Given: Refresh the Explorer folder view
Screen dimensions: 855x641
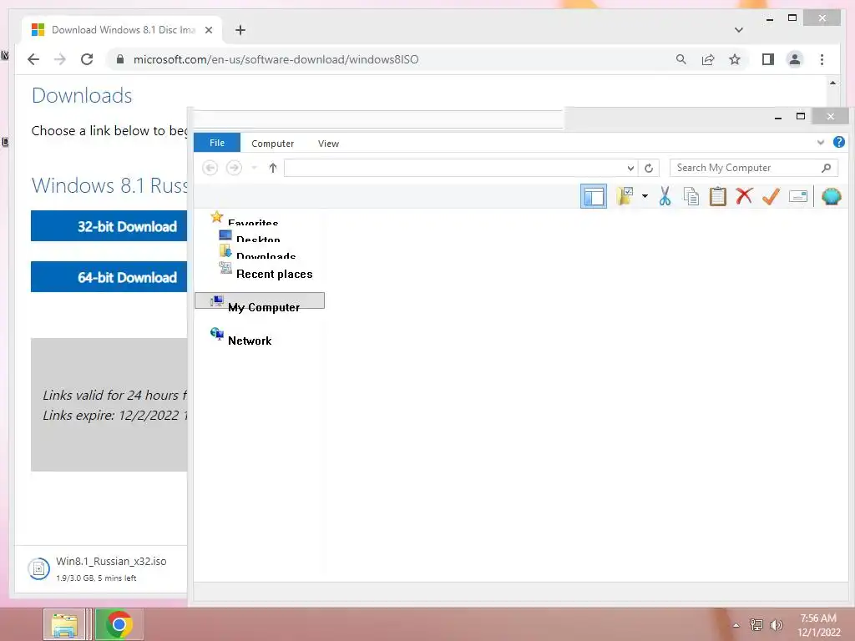Looking at the screenshot, I should coord(648,168).
